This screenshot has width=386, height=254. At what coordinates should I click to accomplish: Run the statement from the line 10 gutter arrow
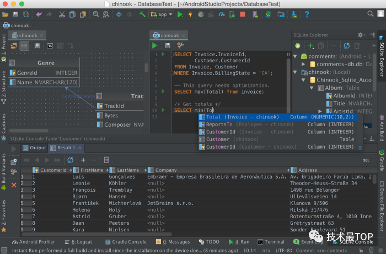163,110
